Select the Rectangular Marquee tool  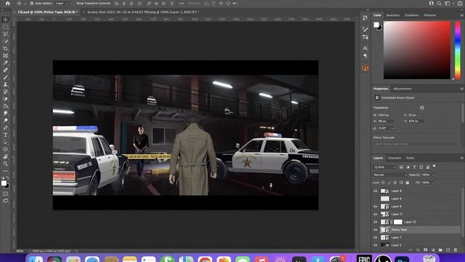5,27
